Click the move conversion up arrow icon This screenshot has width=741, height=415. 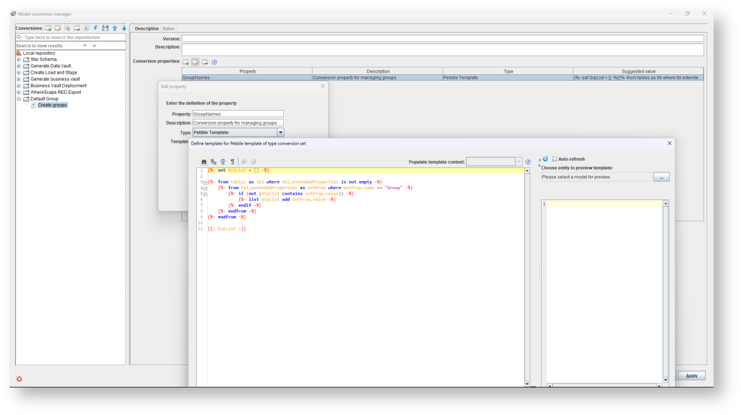click(114, 28)
